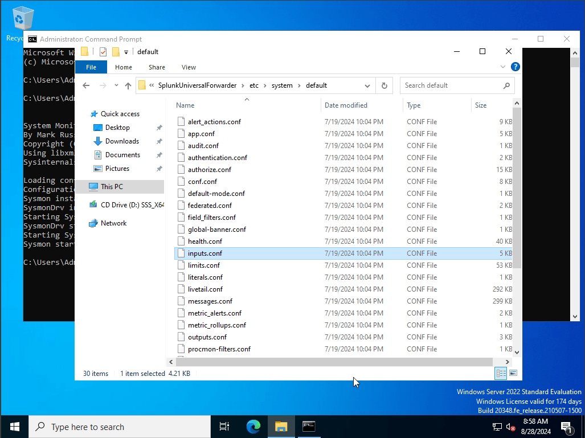Click the horizontal scrollbar of the file list

(334, 362)
